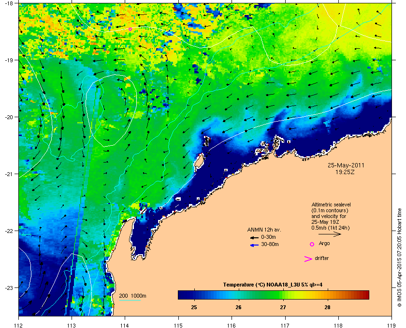
Task: Click the '0-30m' legend label
Action: tap(269, 237)
